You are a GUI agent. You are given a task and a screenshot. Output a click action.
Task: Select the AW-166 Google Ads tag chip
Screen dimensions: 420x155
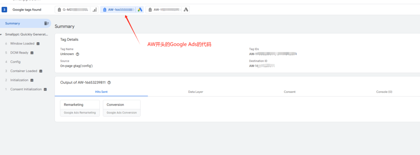click(122, 10)
